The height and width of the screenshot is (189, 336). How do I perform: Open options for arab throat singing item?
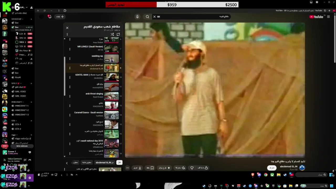pyautogui.click(x=70, y=96)
